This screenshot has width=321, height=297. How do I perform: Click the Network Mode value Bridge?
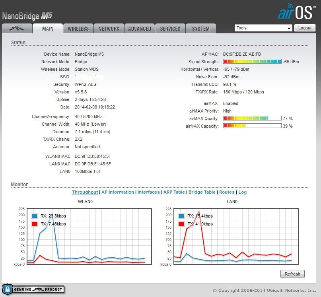pyautogui.click(x=81, y=62)
